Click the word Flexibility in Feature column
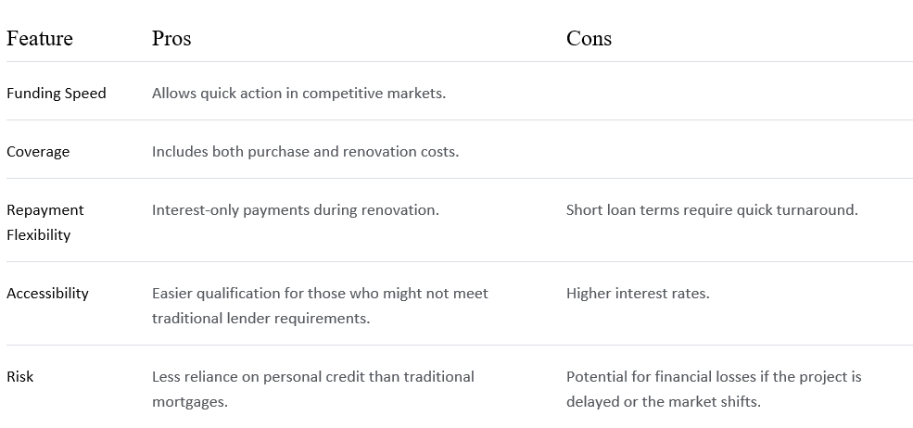The height and width of the screenshot is (428, 913). coord(39,234)
